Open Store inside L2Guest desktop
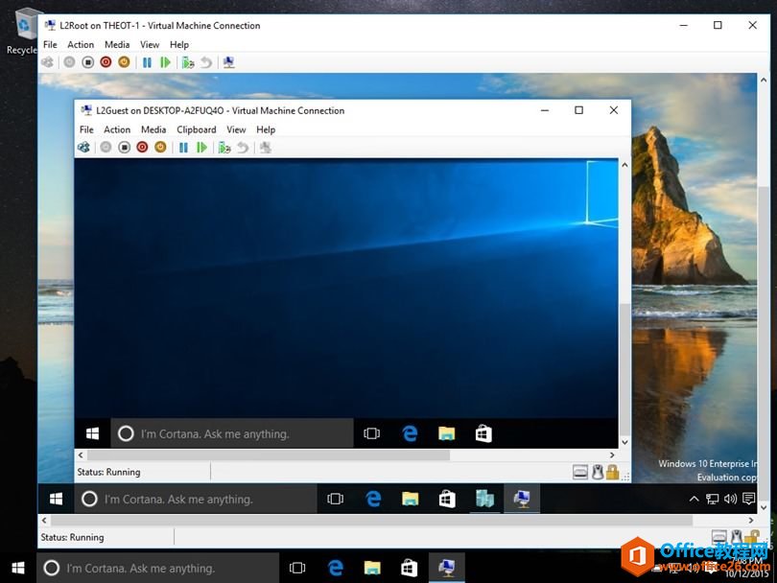Screen dimensions: 777x583 pyautogui.click(x=483, y=434)
